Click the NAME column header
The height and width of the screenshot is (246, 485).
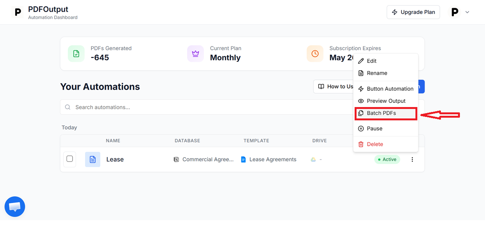coord(113,140)
